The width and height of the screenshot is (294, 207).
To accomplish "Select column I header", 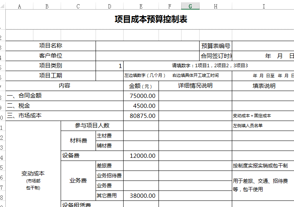I will pyautogui.click(x=263, y=7).
